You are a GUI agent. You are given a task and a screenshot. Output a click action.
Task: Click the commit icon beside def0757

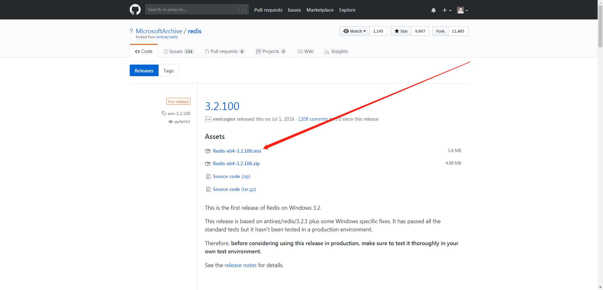171,122
